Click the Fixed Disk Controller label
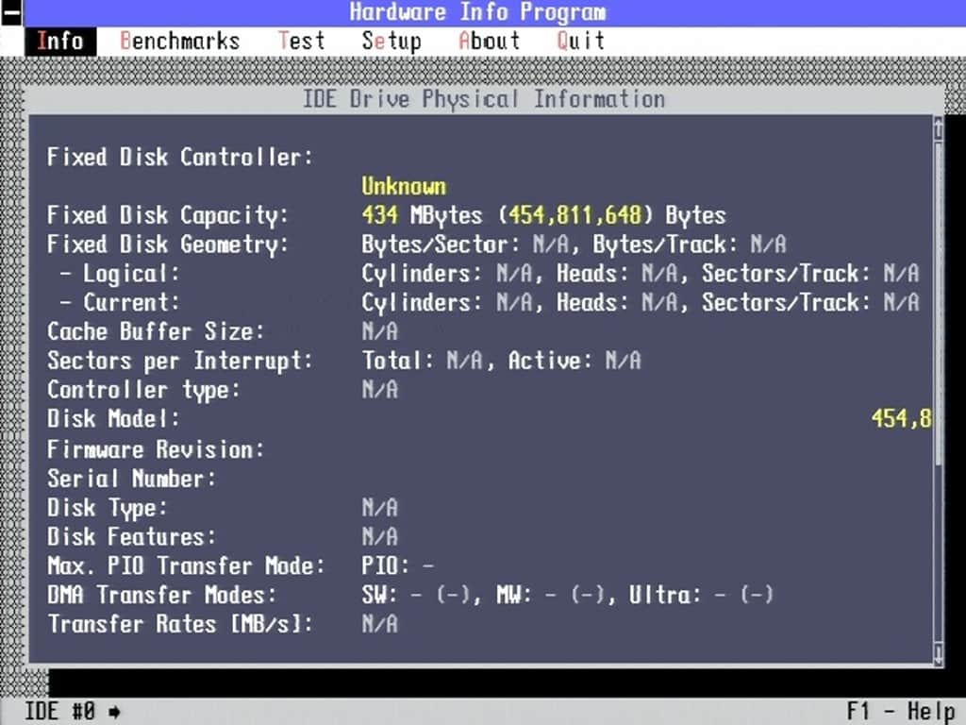 180,157
